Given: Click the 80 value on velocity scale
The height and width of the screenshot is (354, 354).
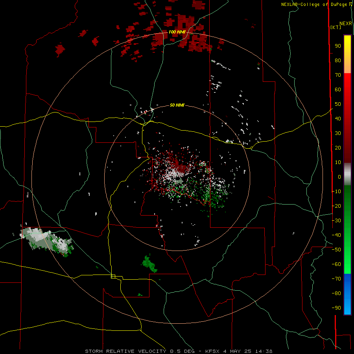Looking at the screenshot, I should pos(338,60).
